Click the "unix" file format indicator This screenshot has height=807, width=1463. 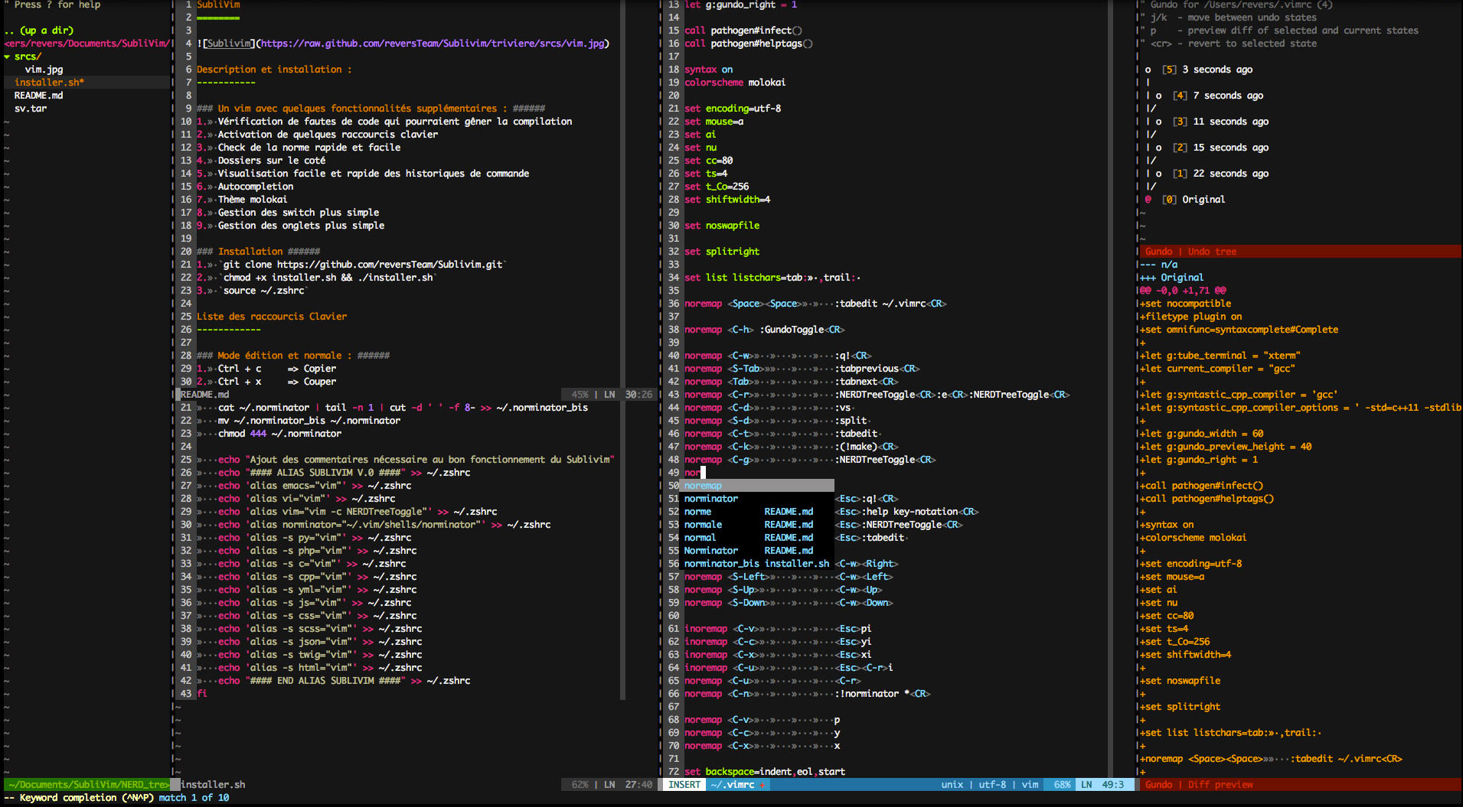[952, 785]
